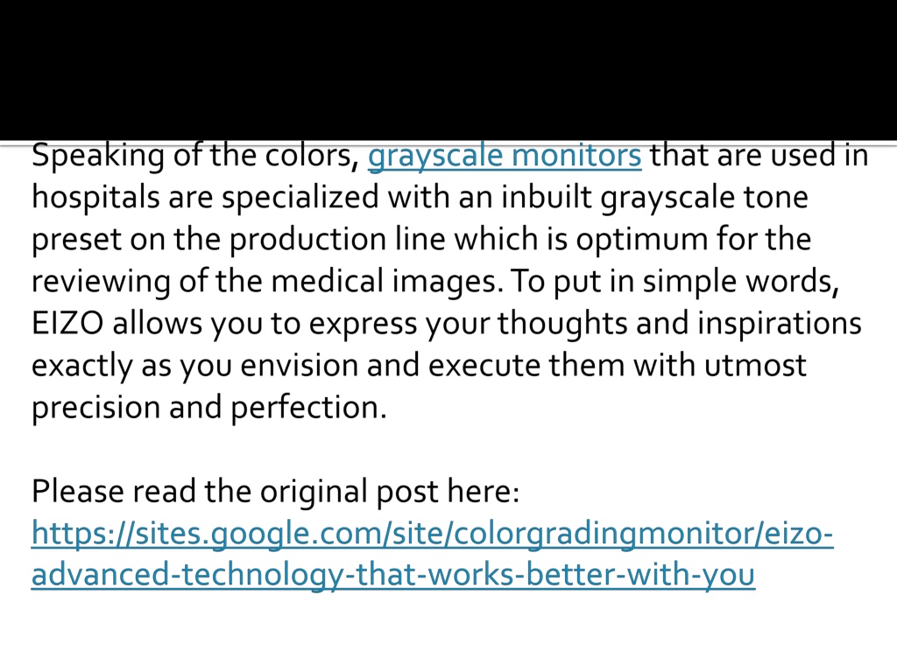Click the black title banner at top
The height and width of the screenshot is (672, 897).
click(448, 70)
